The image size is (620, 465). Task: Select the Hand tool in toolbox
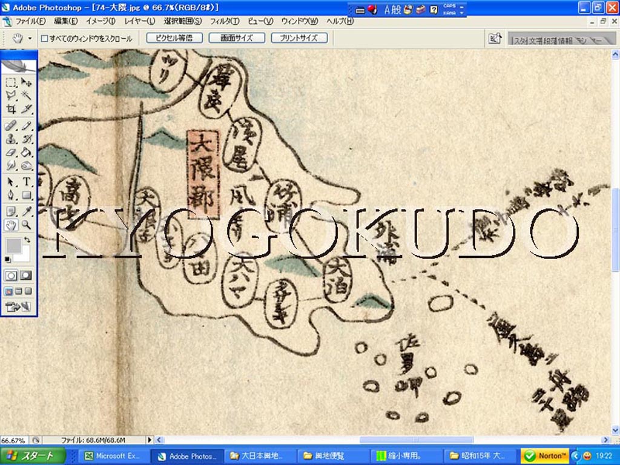pyautogui.click(x=11, y=225)
